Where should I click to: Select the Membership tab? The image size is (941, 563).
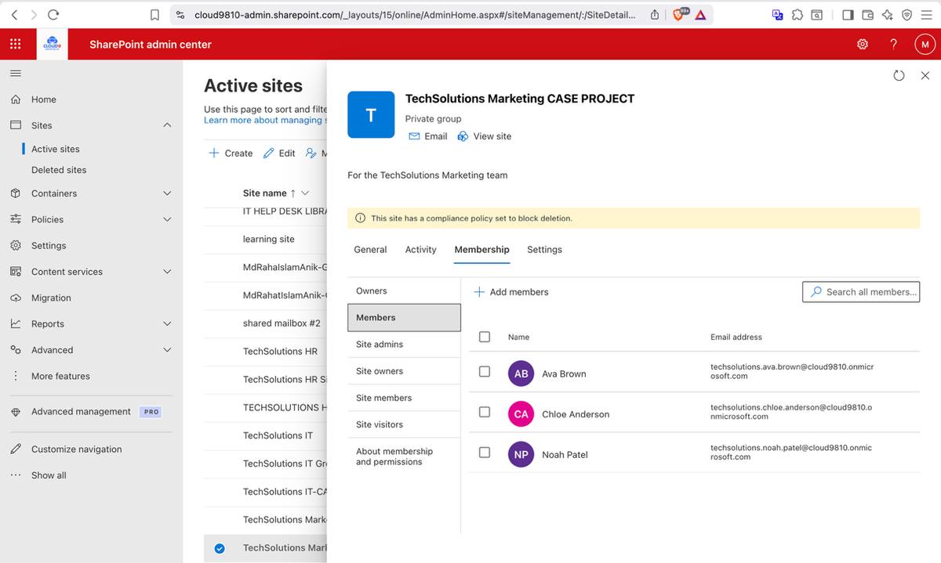pos(481,250)
